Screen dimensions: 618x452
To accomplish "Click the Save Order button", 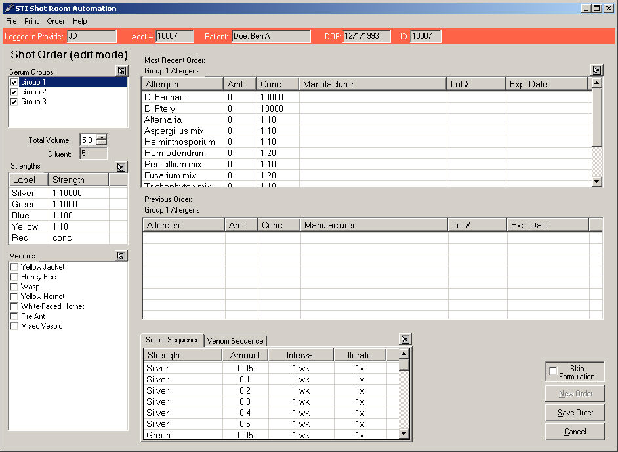I will (x=575, y=413).
